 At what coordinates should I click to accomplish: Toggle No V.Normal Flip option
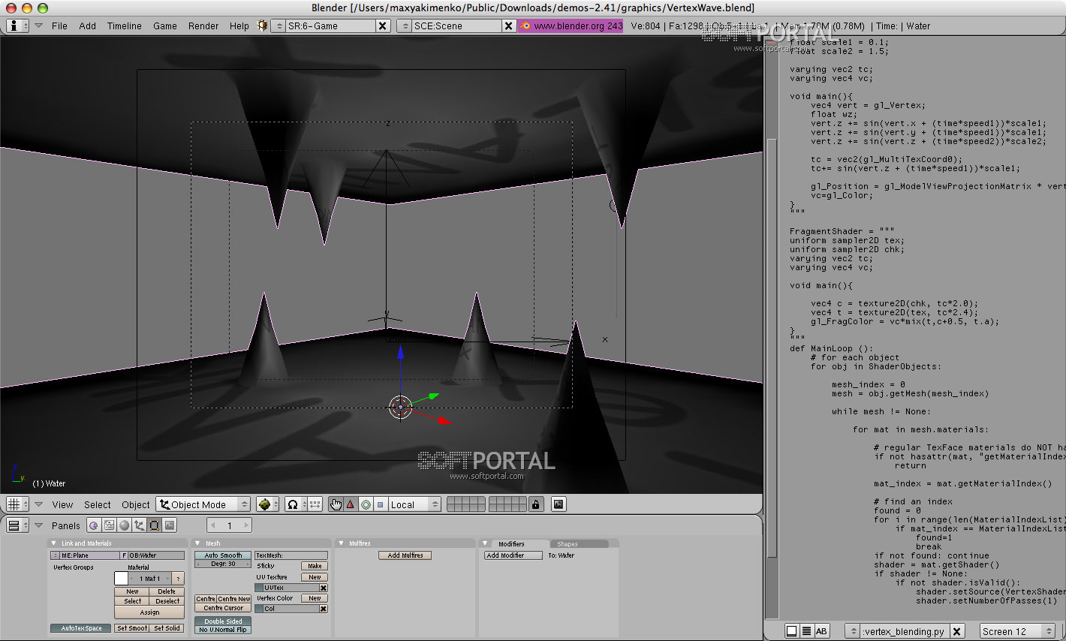click(223, 630)
